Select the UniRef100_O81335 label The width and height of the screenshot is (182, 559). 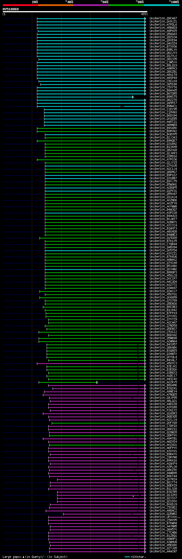point(163,59)
